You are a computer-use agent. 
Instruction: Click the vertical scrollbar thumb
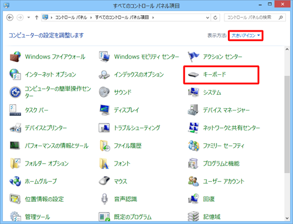tap(287, 125)
